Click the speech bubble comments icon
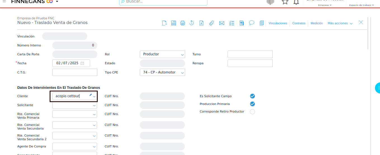The image size is (380, 155). point(252,23)
